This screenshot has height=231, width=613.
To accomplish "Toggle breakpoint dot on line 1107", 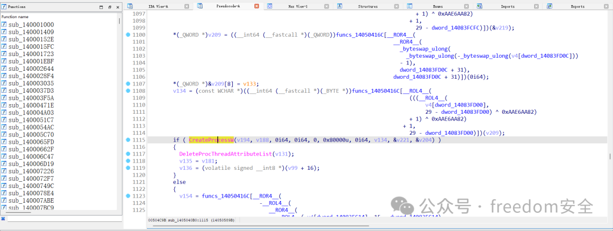I will tap(128, 84).
